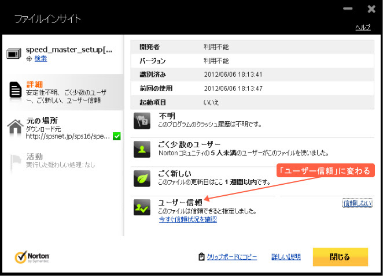This screenshot has width=383, height=276.
Task: Click the URL http://spsnet.jp/sps16/spe...
Action: [x=68, y=136]
